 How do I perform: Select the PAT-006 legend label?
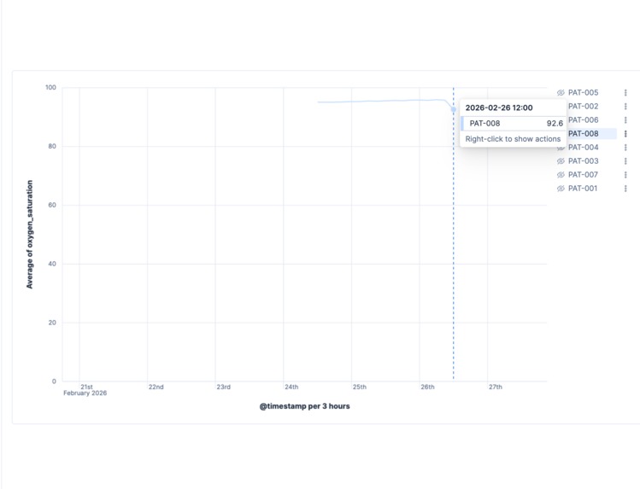coord(583,120)
